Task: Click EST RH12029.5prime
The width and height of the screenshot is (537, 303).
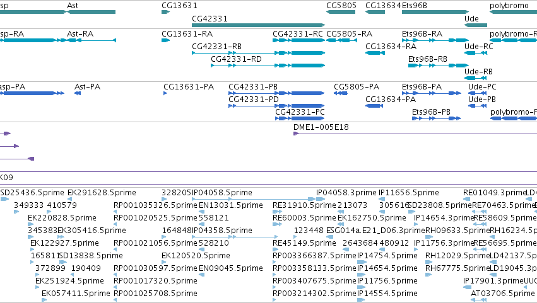Action: point(457,256)
